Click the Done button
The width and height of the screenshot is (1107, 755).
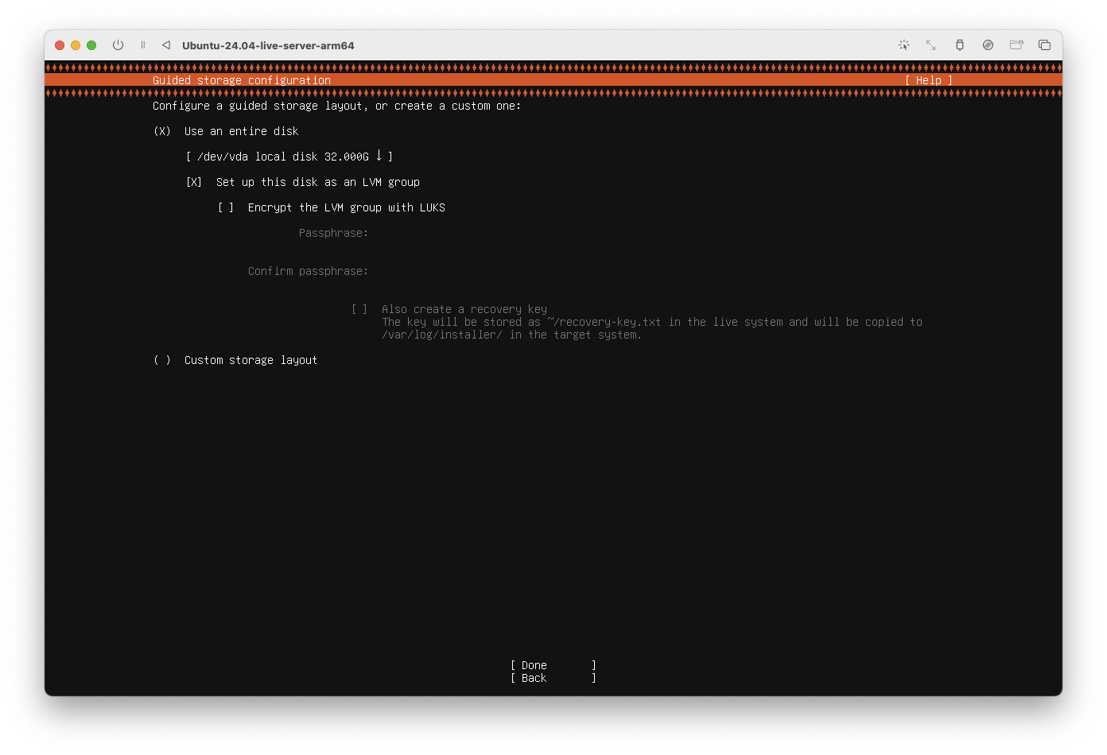553,665
